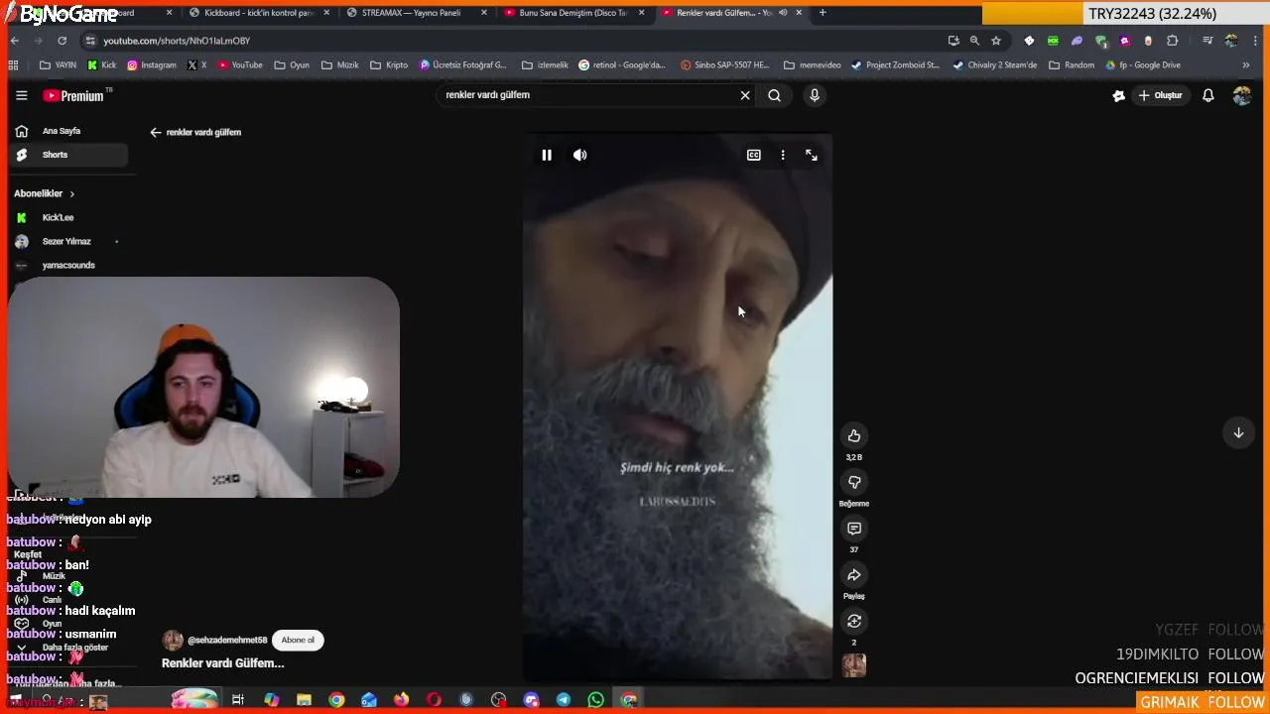This screenshot has height=714, width=1270.
Task: Click Abone ol subscribe button
Action: point(298,640)
